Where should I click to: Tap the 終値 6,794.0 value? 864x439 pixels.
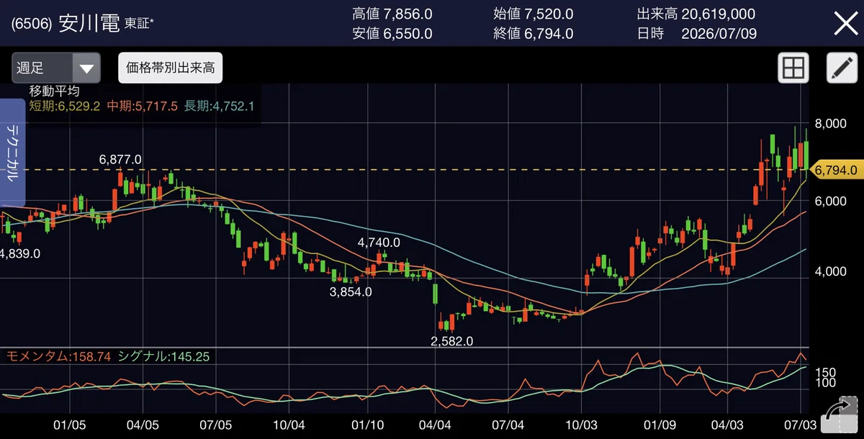coord(534,33)
